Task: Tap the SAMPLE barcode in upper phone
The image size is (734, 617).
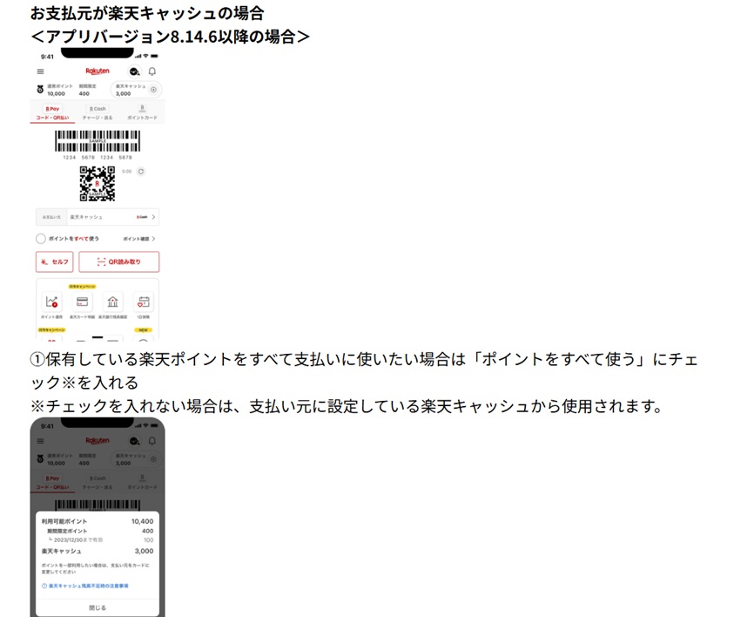Action: pos(98,141)
